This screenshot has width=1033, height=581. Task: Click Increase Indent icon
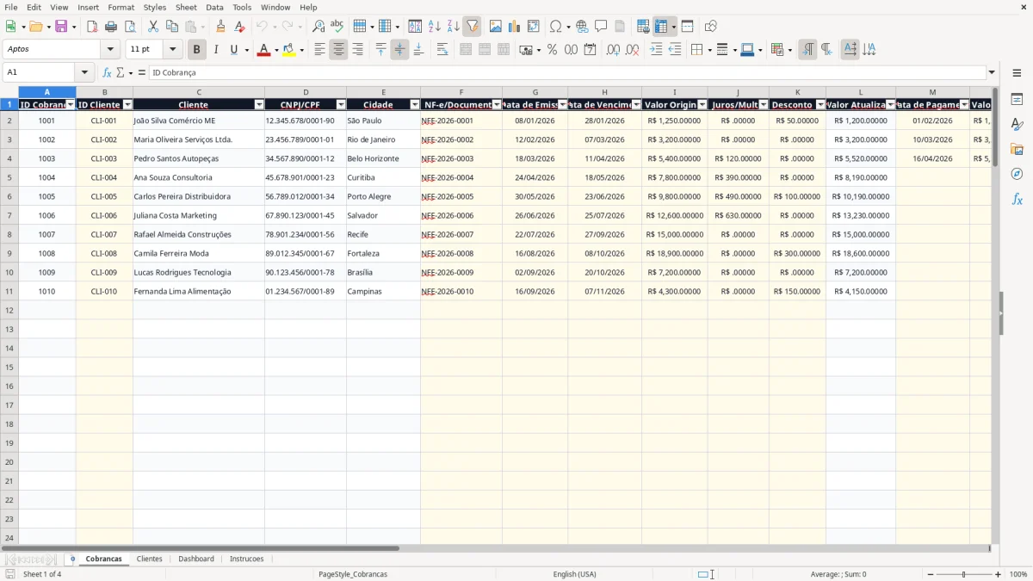coord(656,50)
